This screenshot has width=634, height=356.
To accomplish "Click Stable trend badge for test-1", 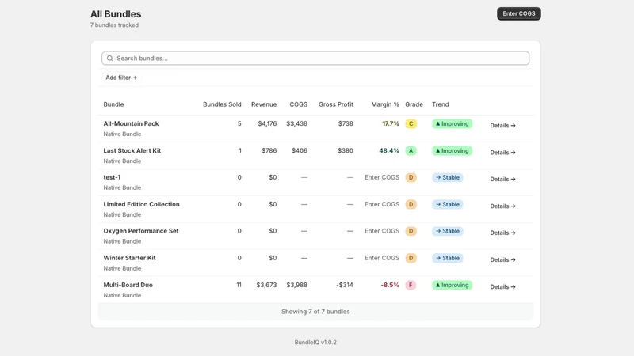I will pos(448,177).
